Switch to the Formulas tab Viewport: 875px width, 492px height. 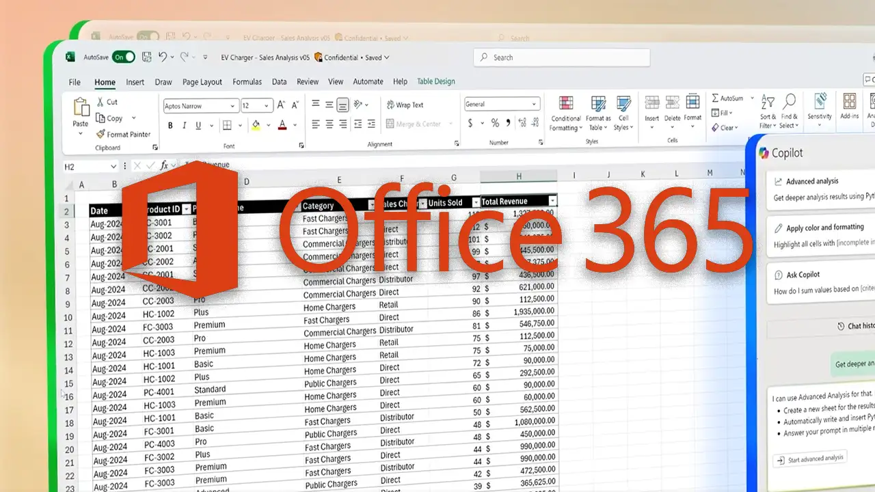pyautogui.click(x=247, y=82)
